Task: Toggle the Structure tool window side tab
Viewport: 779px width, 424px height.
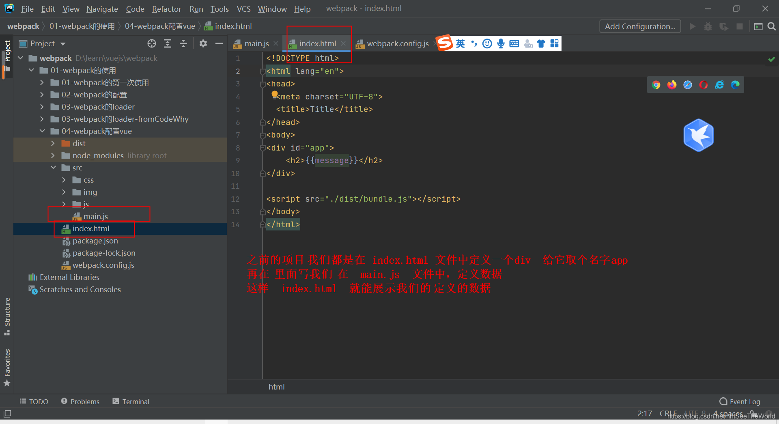Action: click(x=7, y=316)
